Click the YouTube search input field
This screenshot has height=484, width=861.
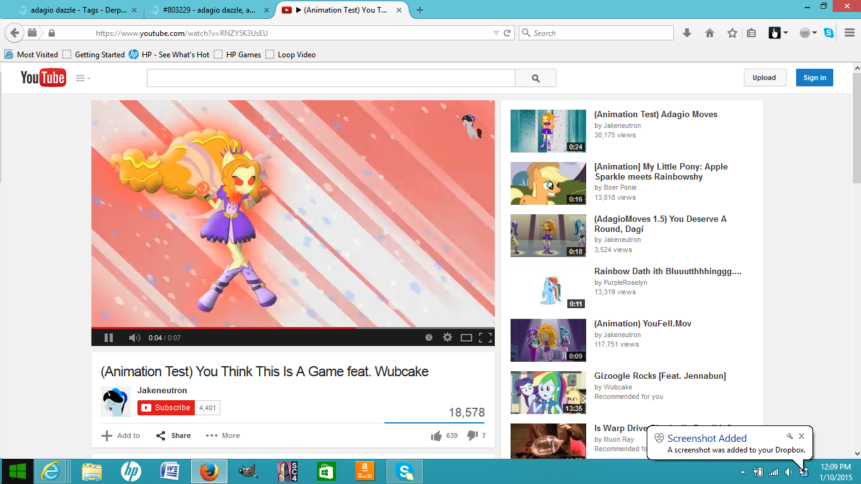point(331,78)
